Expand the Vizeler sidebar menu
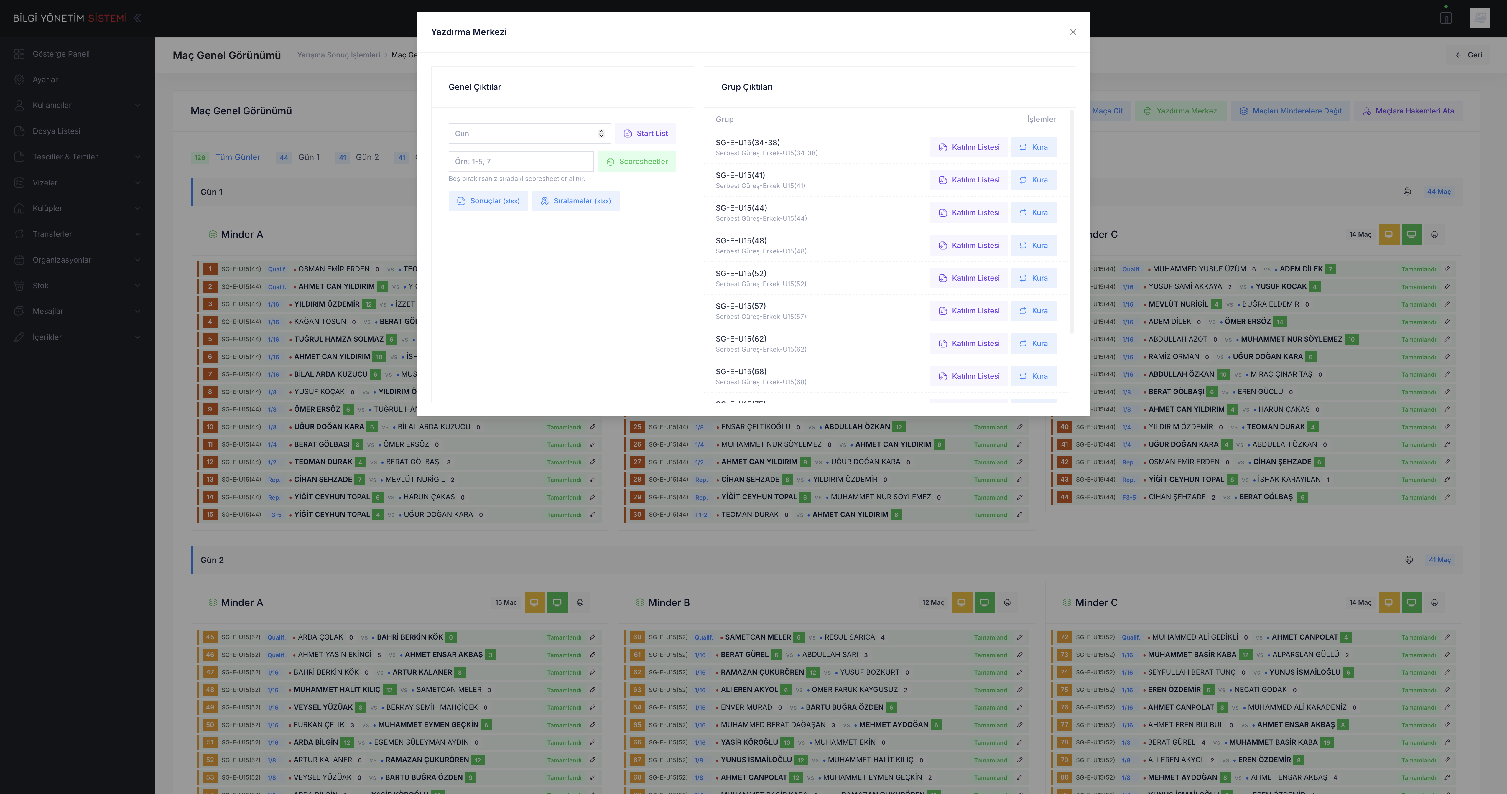The width and height of the screenshot is (1507, 794). point(77,182)
